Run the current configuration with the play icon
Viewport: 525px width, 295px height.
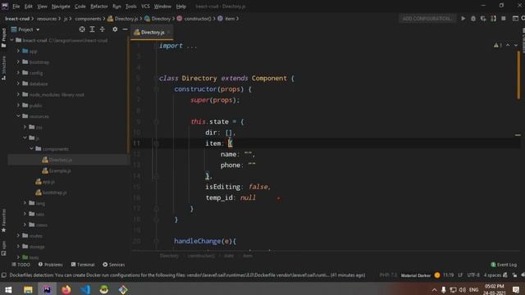[x=463, y=19]
